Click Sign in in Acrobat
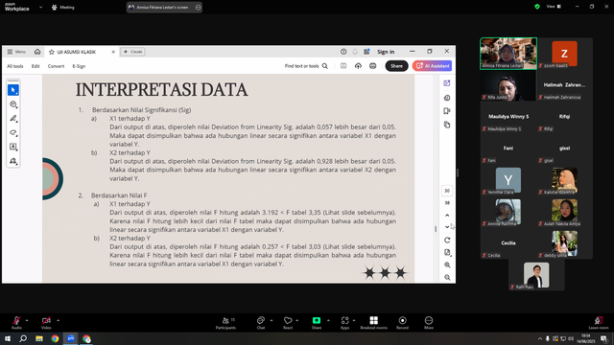Image resolution: width=614 pixels, height=345 pixels. tap(386, 52)
